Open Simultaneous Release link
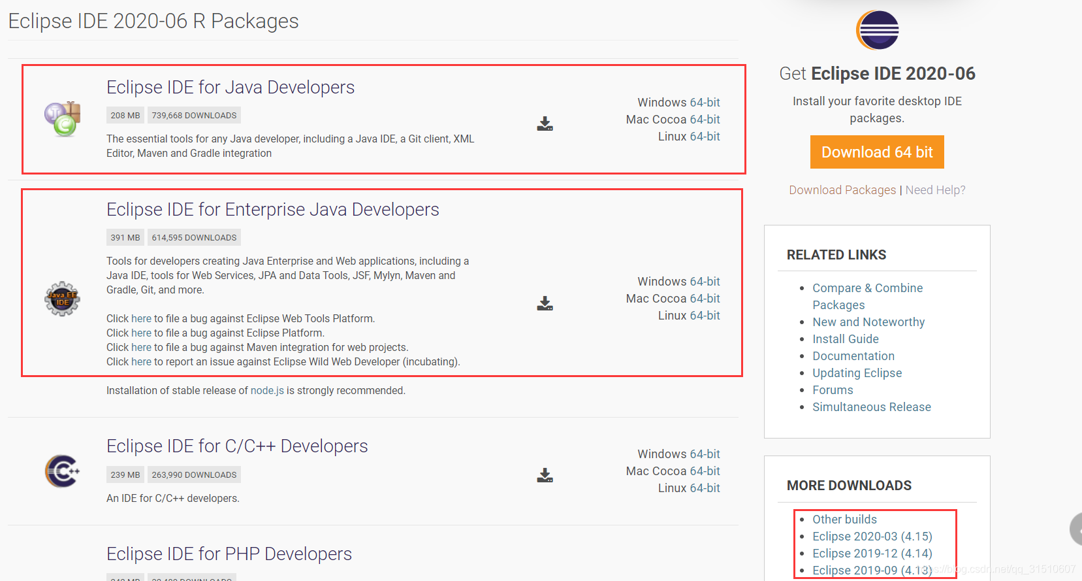This screenshot has height=581, width=1082. pos(872,407)
